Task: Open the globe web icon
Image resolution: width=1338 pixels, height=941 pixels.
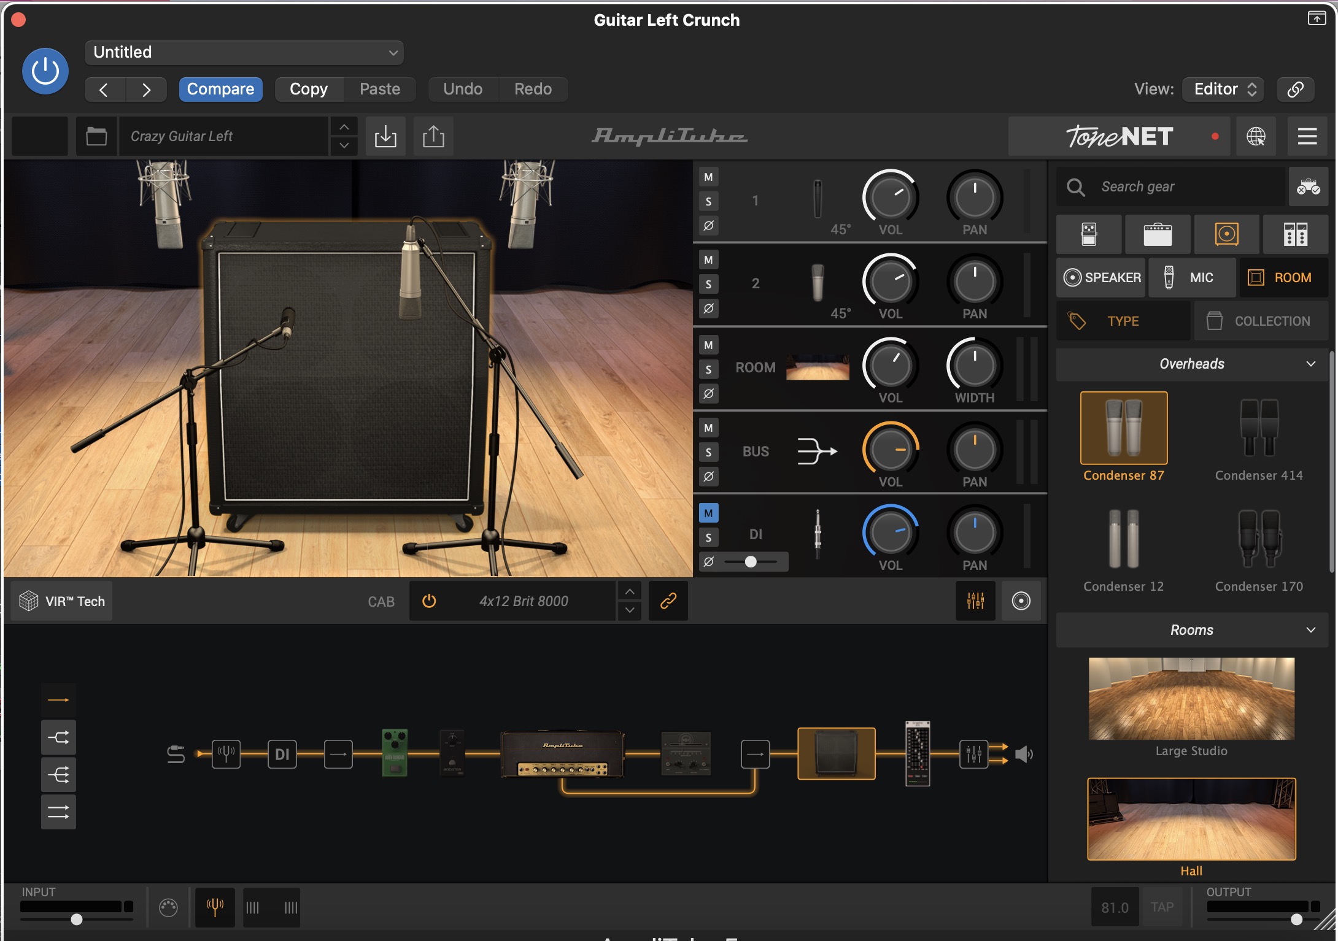Action: [x=1256, y=136]
